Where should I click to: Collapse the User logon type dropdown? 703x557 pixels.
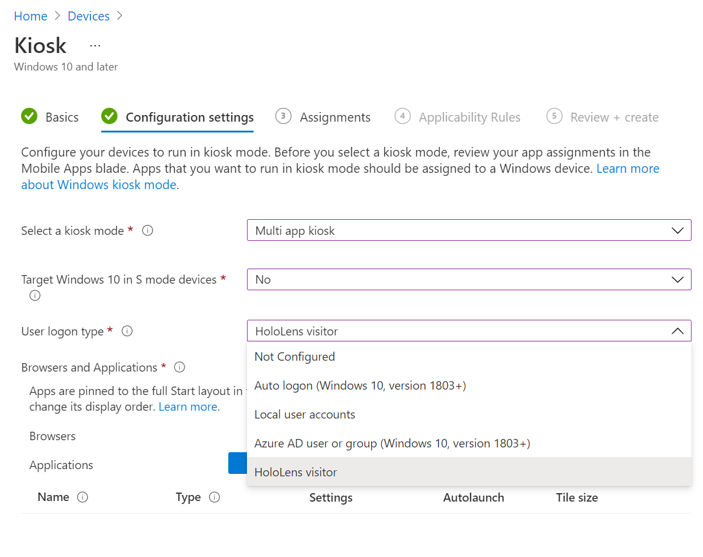tap(677, 331)
